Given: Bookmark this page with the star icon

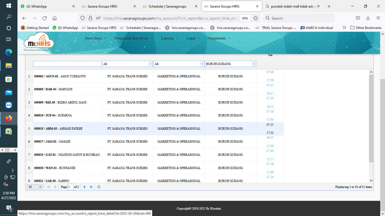Looking at the screenshot, I should [x=256, y=18].
